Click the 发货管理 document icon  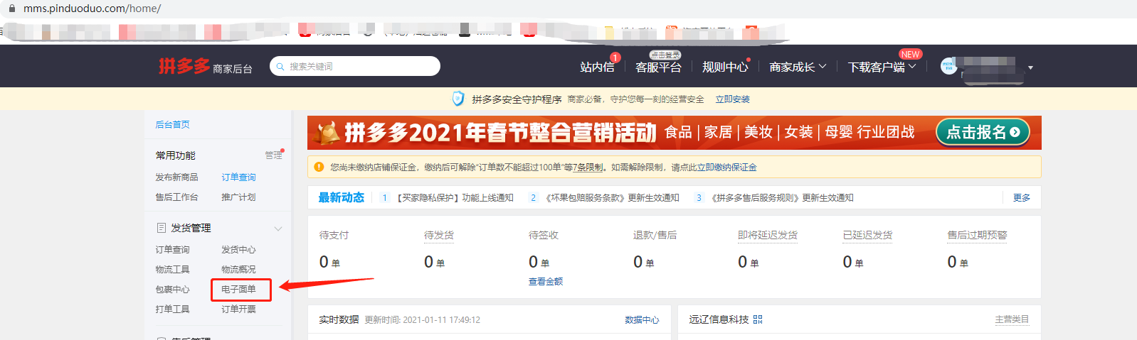click(x=161, y=228)
